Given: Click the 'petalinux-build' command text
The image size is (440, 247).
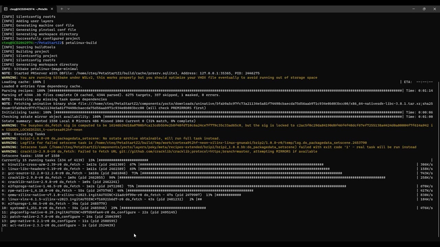Looking at the screenshot, I should [81, 43].
